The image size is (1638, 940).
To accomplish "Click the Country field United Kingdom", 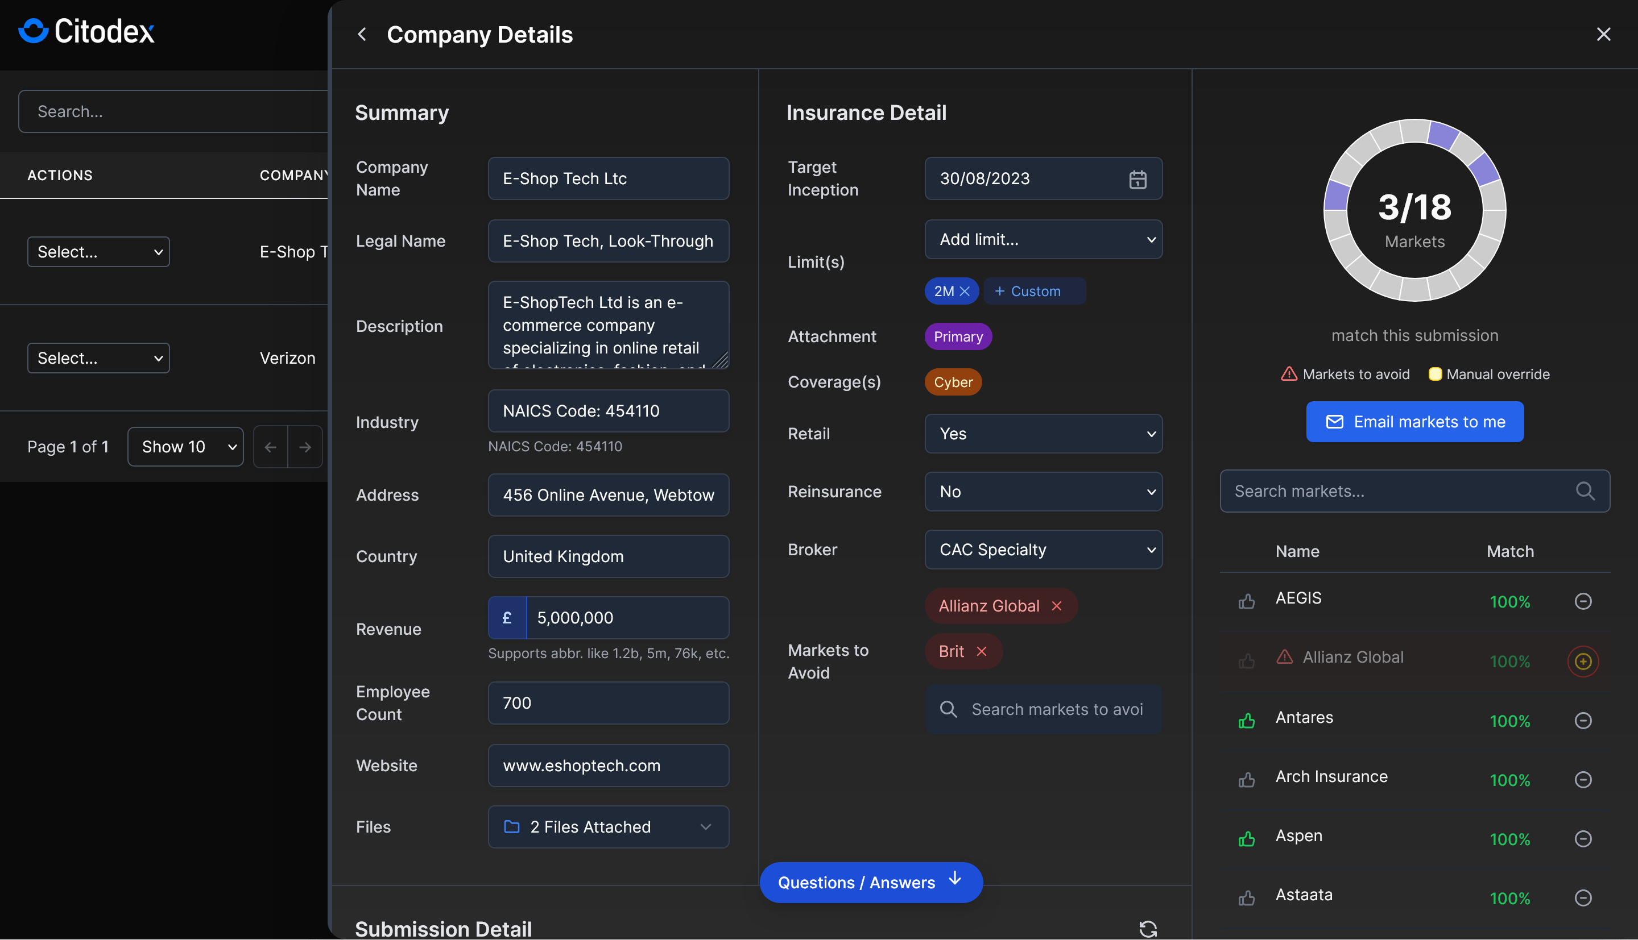I will [x=609, y=556].
